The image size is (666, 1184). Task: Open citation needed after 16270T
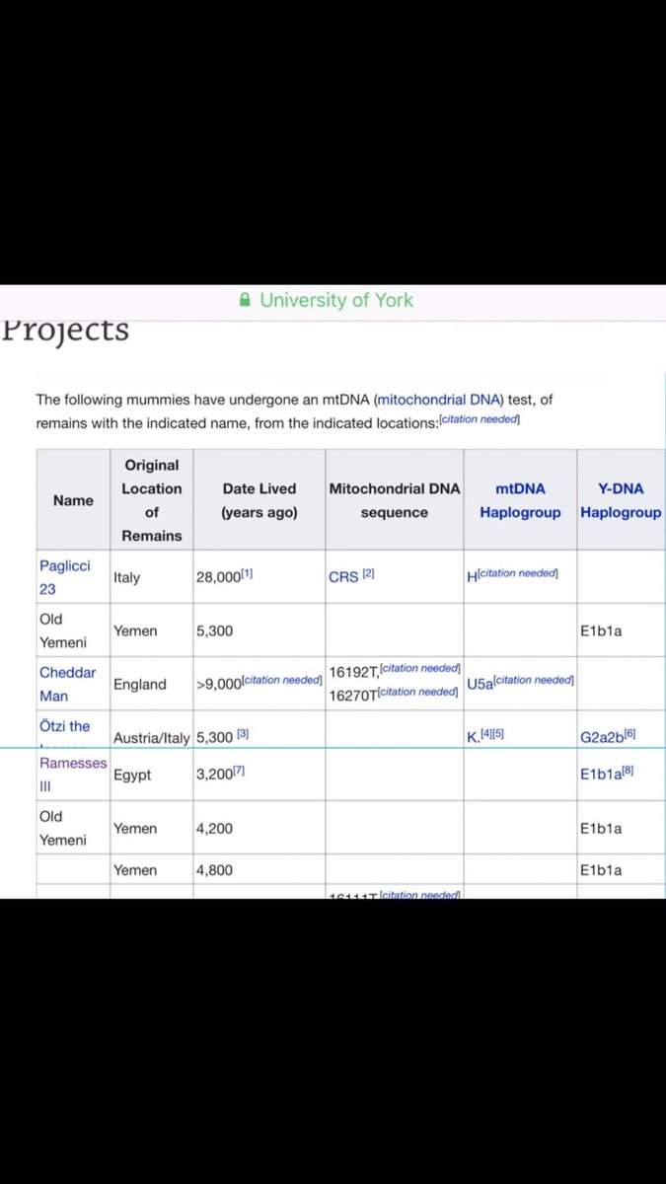click(x=417, y=693)
